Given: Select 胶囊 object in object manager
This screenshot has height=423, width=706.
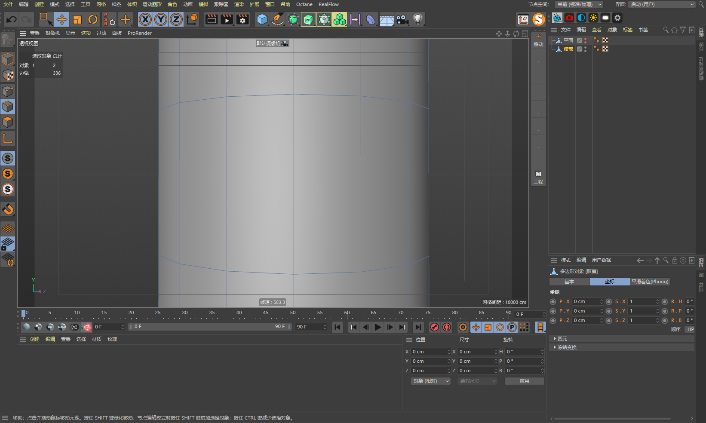Looking at the screenshot, I should (568, 49).
